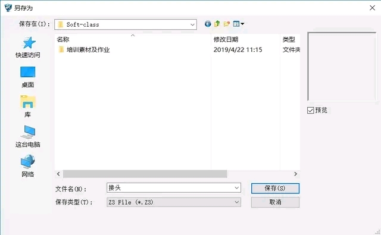Open the view menu icon
This screenshot has height=235, width=381.
tap(239, 24)
